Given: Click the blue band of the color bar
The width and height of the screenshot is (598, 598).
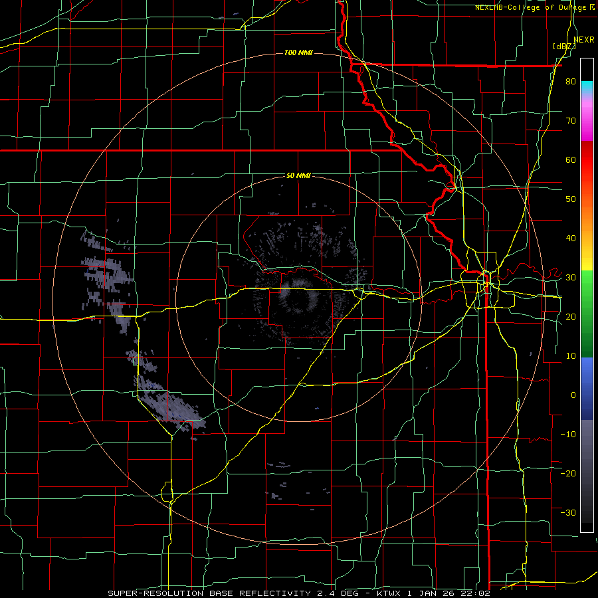Looking at the screenshot, I should point(587,389).
